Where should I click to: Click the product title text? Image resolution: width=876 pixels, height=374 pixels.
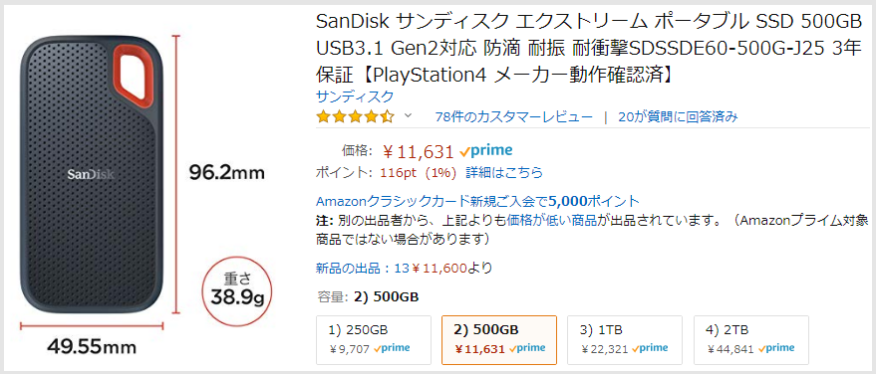point(589,48)
